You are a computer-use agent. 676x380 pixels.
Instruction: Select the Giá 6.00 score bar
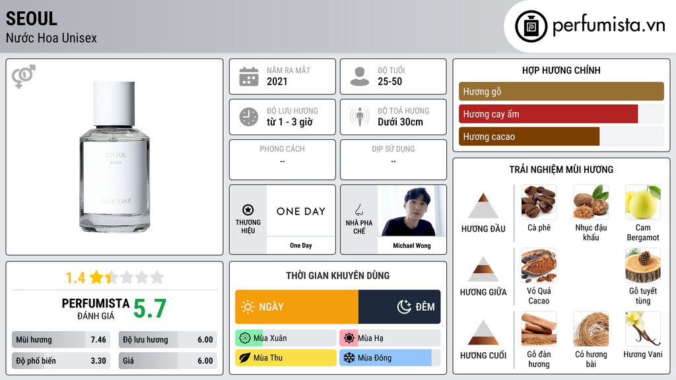click(168, 361)
